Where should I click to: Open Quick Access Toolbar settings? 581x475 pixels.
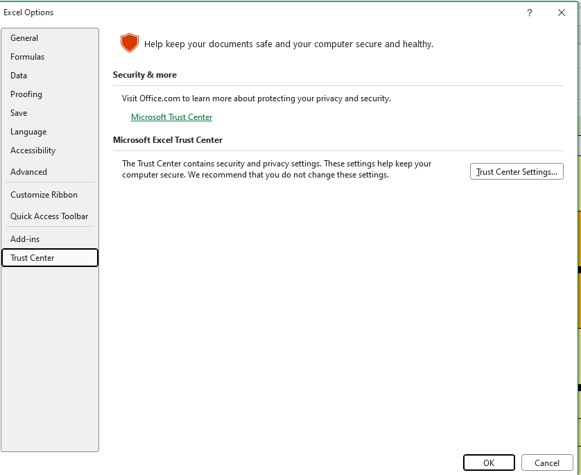tap(49, 216)
